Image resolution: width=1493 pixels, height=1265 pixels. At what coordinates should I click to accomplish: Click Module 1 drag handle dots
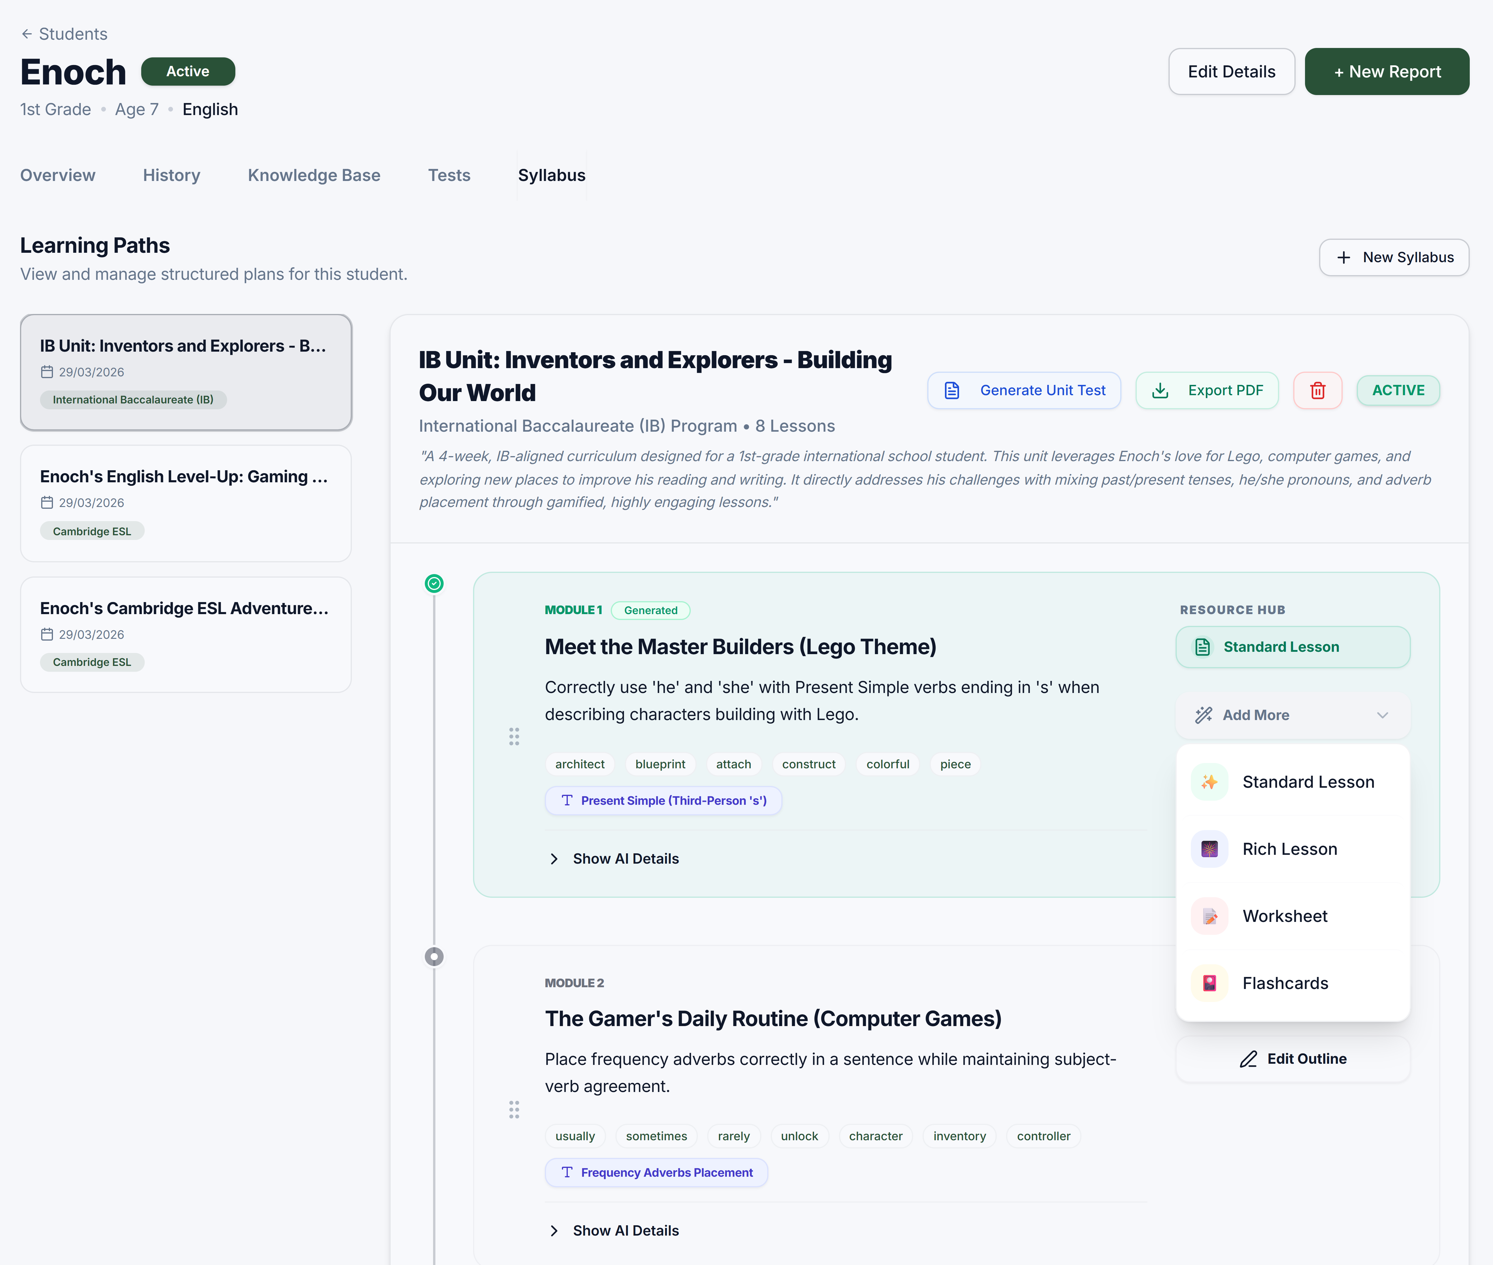tap(514, 737)
